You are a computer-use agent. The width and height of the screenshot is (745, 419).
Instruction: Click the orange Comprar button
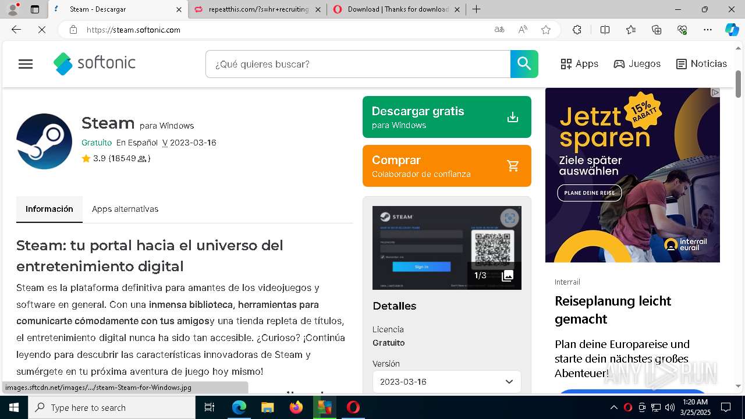coord(447,166)
